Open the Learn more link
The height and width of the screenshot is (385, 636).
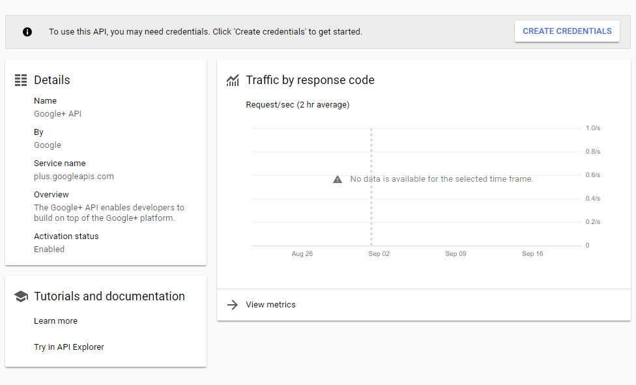point(55,321)
